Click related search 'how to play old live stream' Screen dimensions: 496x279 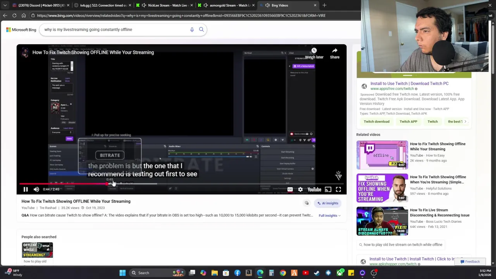[400, 245]
